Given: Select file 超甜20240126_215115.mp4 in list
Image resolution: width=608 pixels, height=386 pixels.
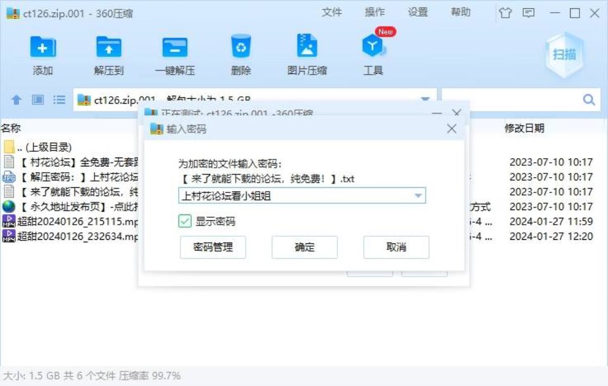Looking at the screenshot, I should pos(70,221).
